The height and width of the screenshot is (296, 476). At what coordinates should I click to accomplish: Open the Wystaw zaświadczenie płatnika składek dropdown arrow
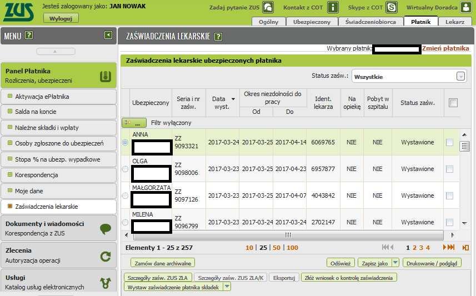coord(227,287)
